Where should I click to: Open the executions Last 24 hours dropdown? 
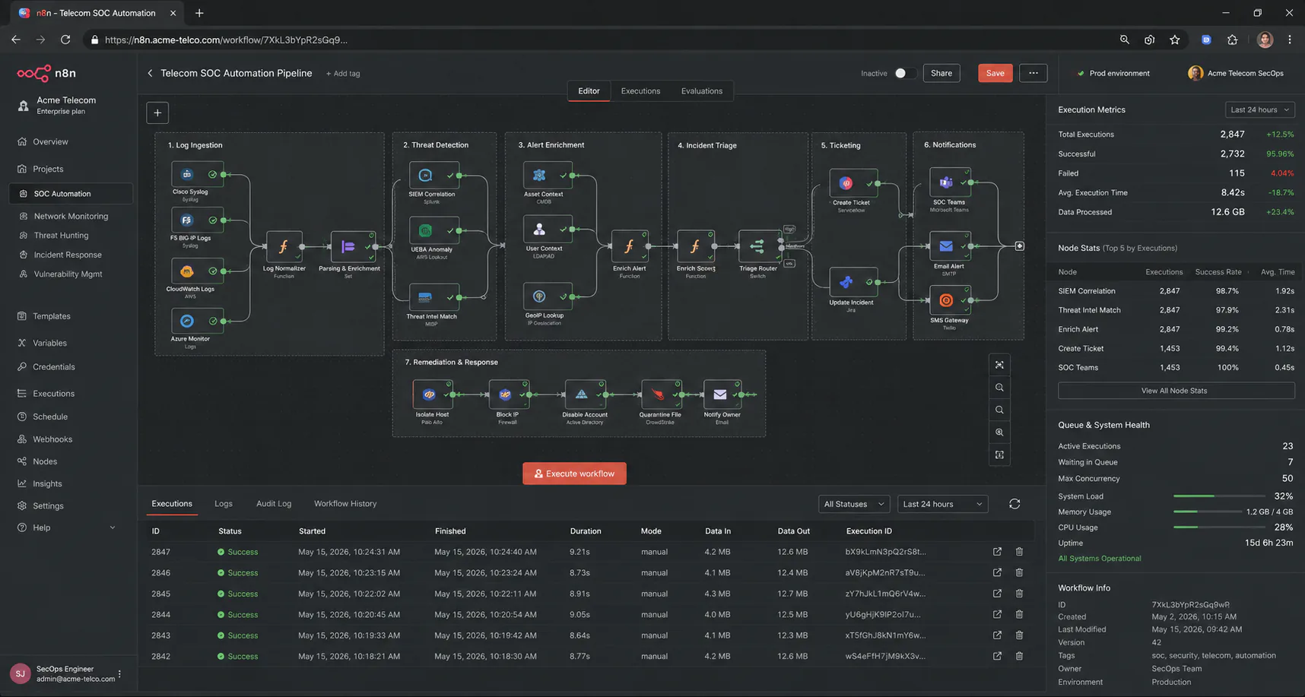point(942,504)
